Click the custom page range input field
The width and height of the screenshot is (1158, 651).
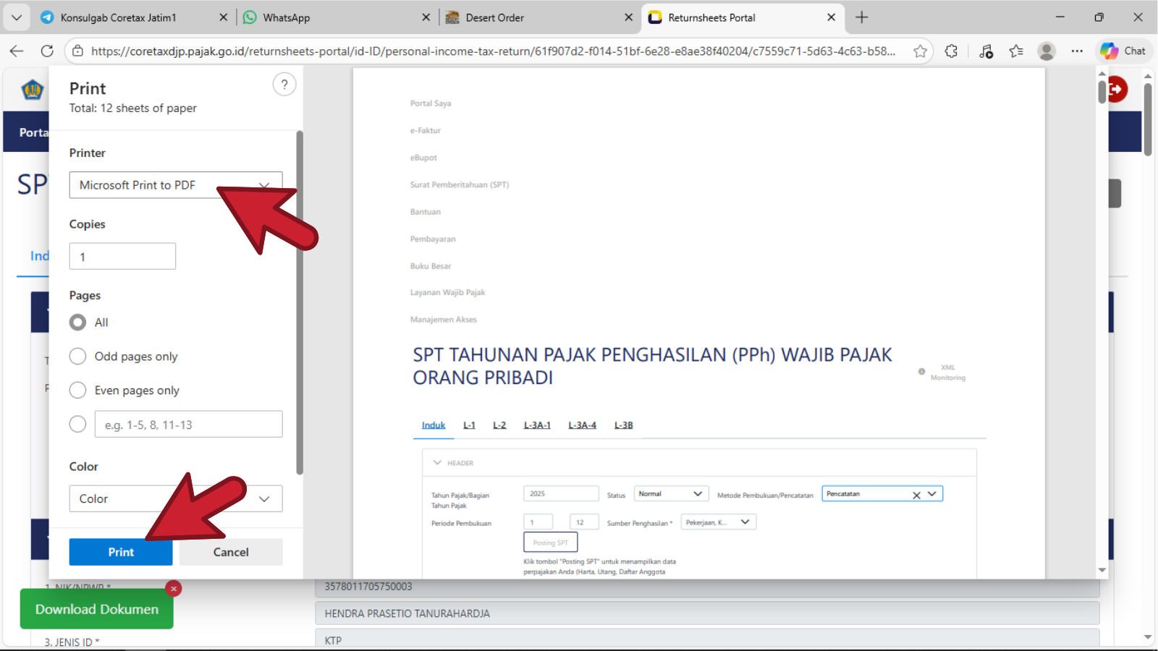[188, 425]
